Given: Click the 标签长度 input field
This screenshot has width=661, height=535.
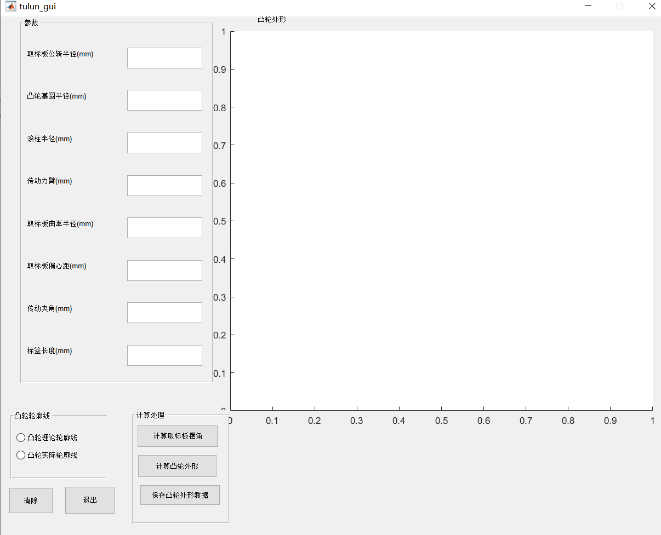Looking at the screenshot, I should pyautogui.click(x=164, y=355).
